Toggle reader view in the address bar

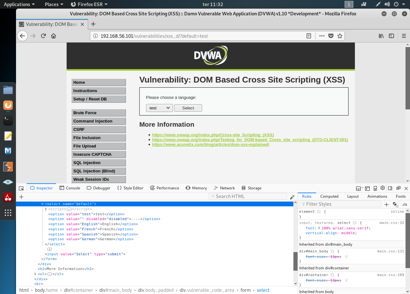pyautogui.click(x=309, y=36)
